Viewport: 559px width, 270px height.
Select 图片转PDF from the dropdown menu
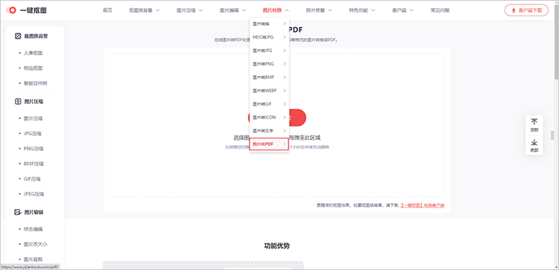pos(269,144)
